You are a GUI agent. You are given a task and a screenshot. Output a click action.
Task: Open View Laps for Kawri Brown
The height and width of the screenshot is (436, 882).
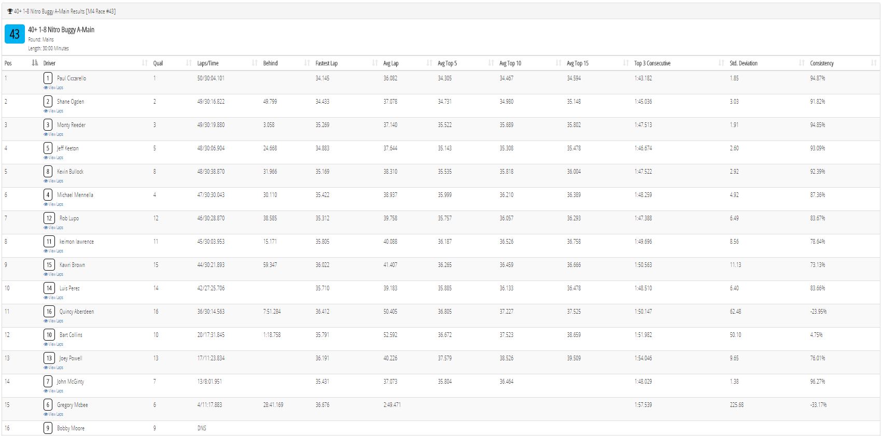pyautogui.click(x=53, y=274)
